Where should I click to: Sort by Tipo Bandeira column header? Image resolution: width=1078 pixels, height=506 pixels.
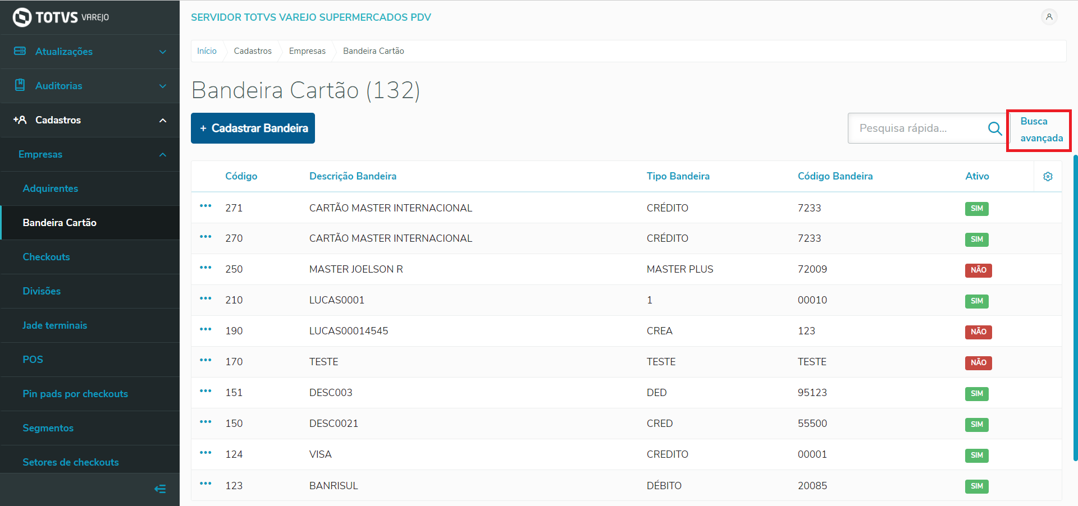678,176
